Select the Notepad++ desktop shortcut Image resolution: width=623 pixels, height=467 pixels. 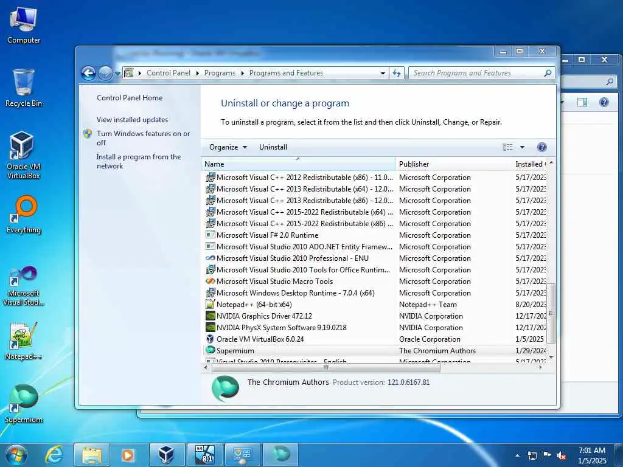click(x=24, y=342)
